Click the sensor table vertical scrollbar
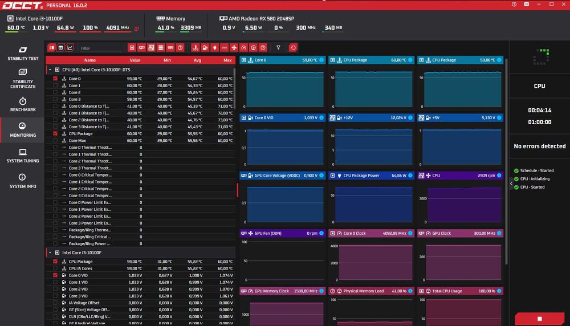Screen dimensions: 570x326 (x=234, y=88)
